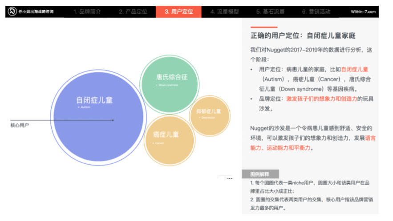This screenshot has height=221, width=393.
Task: Click the red '激发孩子们的想象力和创造力' text
Action: (321, 99)
